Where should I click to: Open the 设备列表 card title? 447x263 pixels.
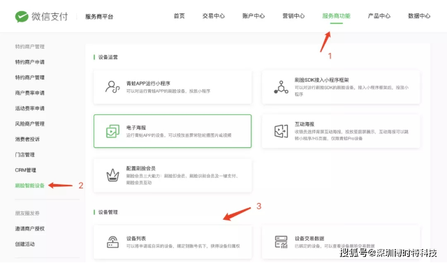click(x=136, y=239)
